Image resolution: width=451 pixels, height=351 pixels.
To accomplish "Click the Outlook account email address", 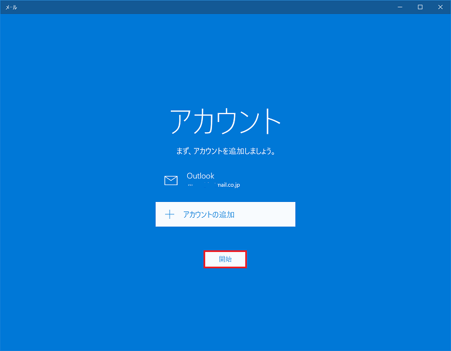I will [214, 185].
